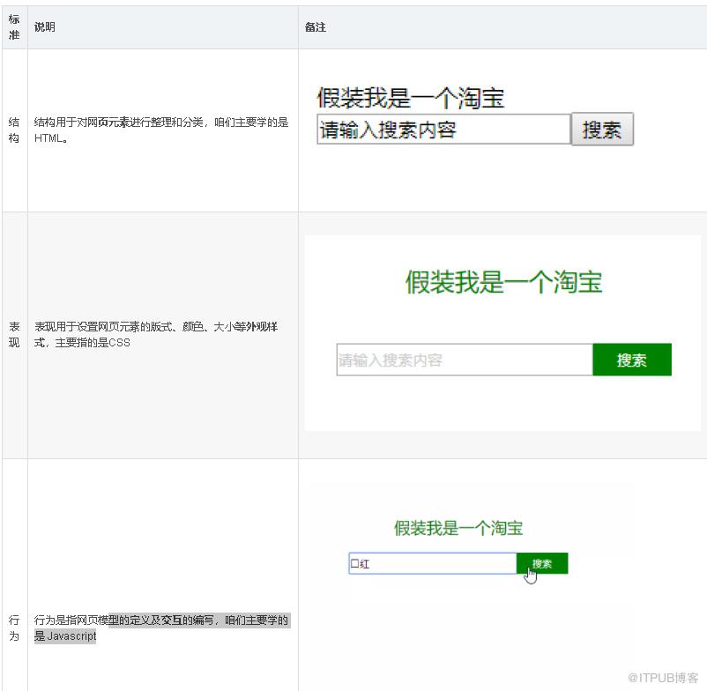Image resolution: width=707 pixels, height=691 pixels.
Task: Click the 表现 row label
Action: coord(14,334)
